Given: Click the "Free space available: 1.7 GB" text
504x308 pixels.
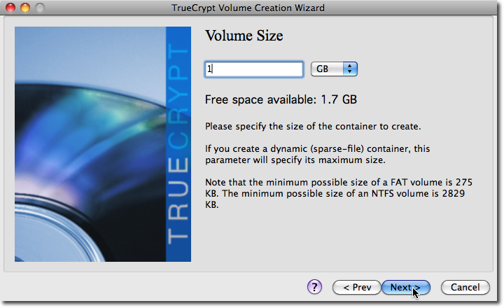Looking at the screenshot, I should point(281,99).
